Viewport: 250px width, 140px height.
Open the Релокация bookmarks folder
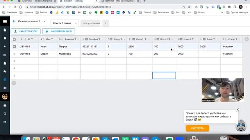161,12
